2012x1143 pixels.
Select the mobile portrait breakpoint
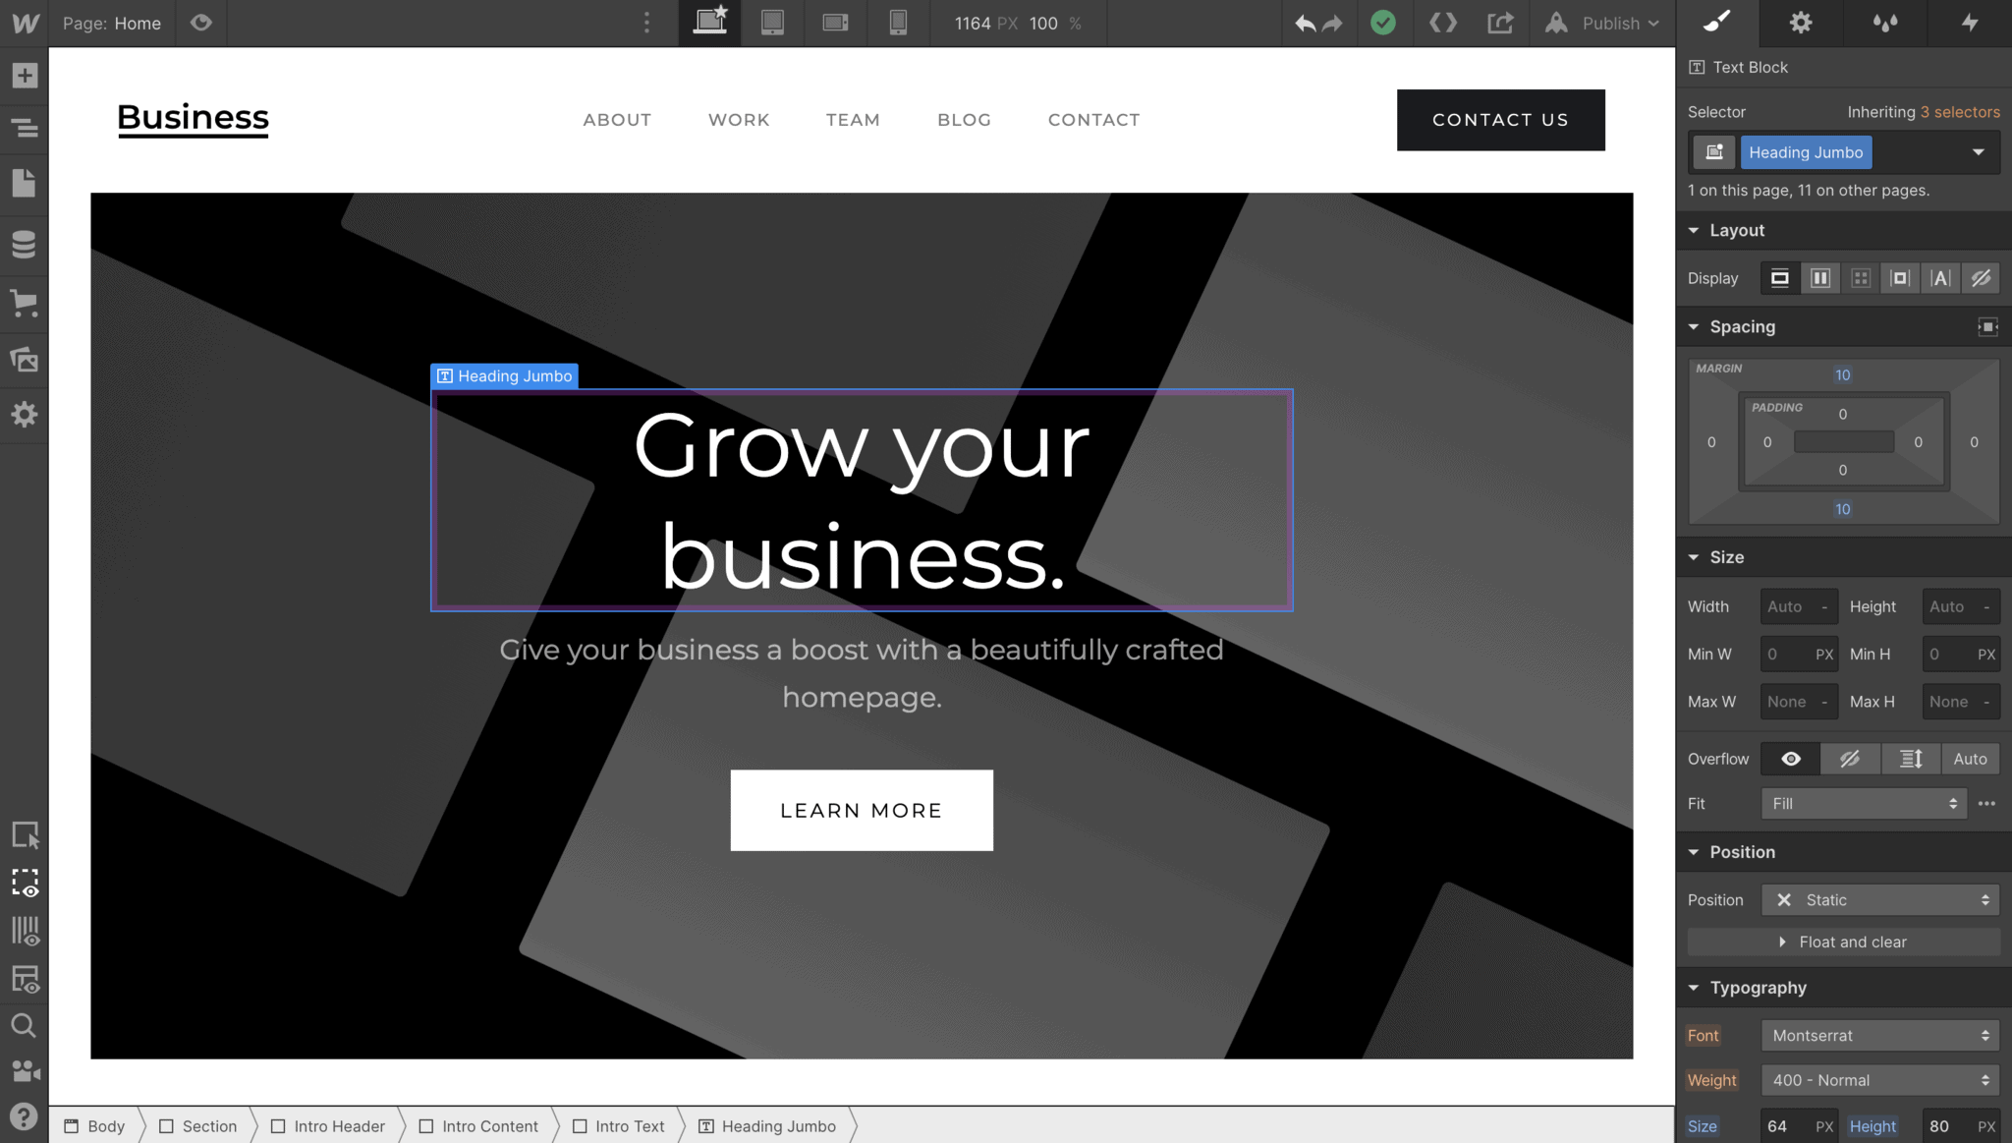click(x=898, y=23)
